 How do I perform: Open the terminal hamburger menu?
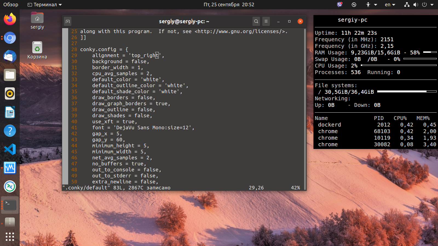[x=266, y=21]
